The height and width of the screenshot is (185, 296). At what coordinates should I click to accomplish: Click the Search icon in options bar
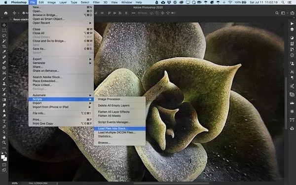point(277,13)
